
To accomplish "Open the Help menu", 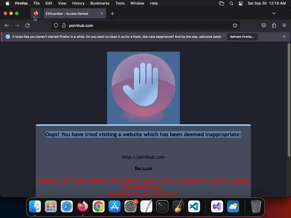I will coord(154,3).
